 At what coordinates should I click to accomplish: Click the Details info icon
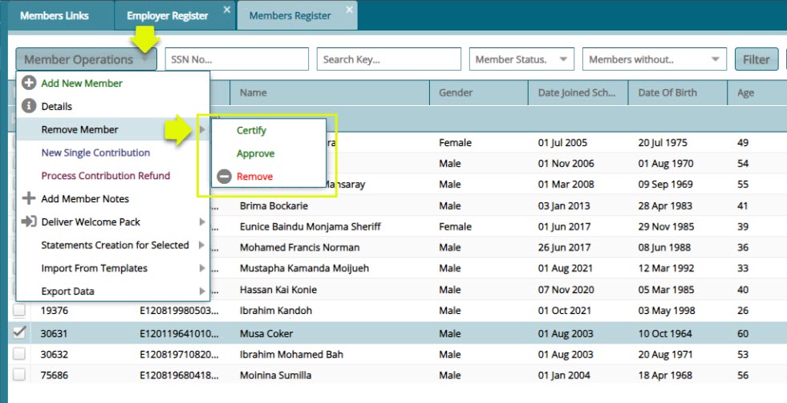point(28,106)
